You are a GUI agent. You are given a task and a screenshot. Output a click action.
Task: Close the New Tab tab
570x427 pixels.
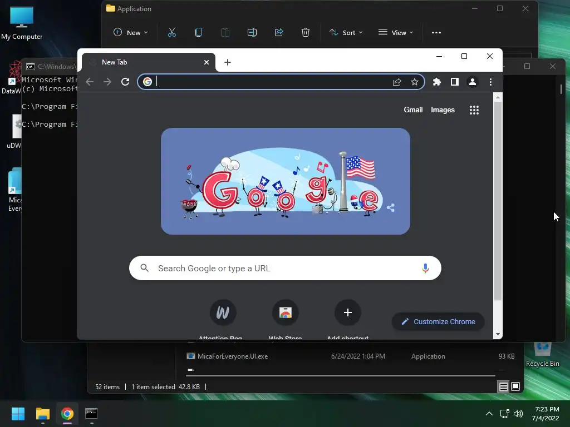tap(207, 62)
